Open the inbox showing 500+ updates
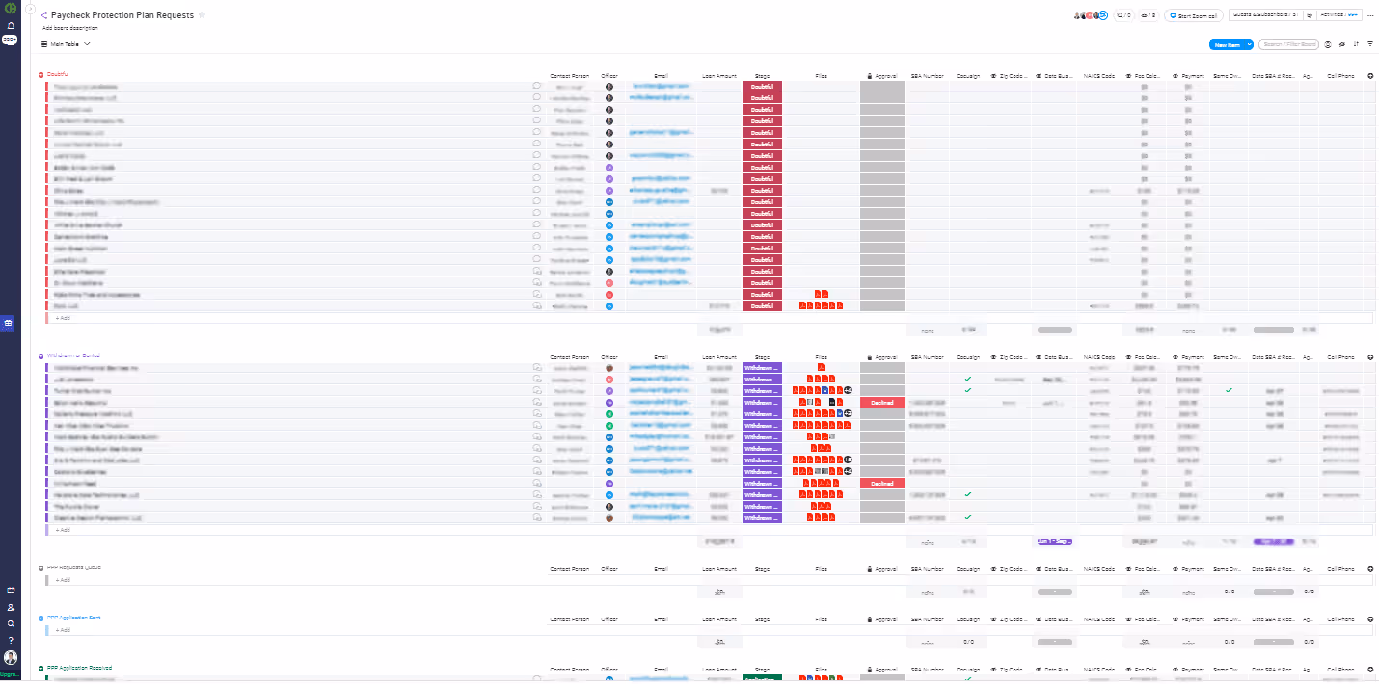This screenshot has height=684, width=1379. (x=10, y=39)
